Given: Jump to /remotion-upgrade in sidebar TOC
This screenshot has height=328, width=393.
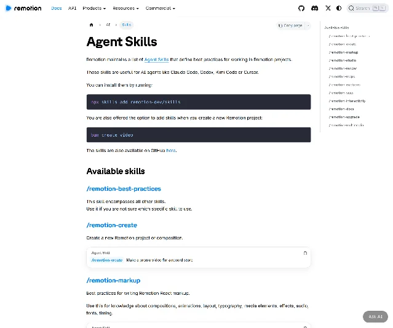Looking at the screenshot, I should click(344, 117).
